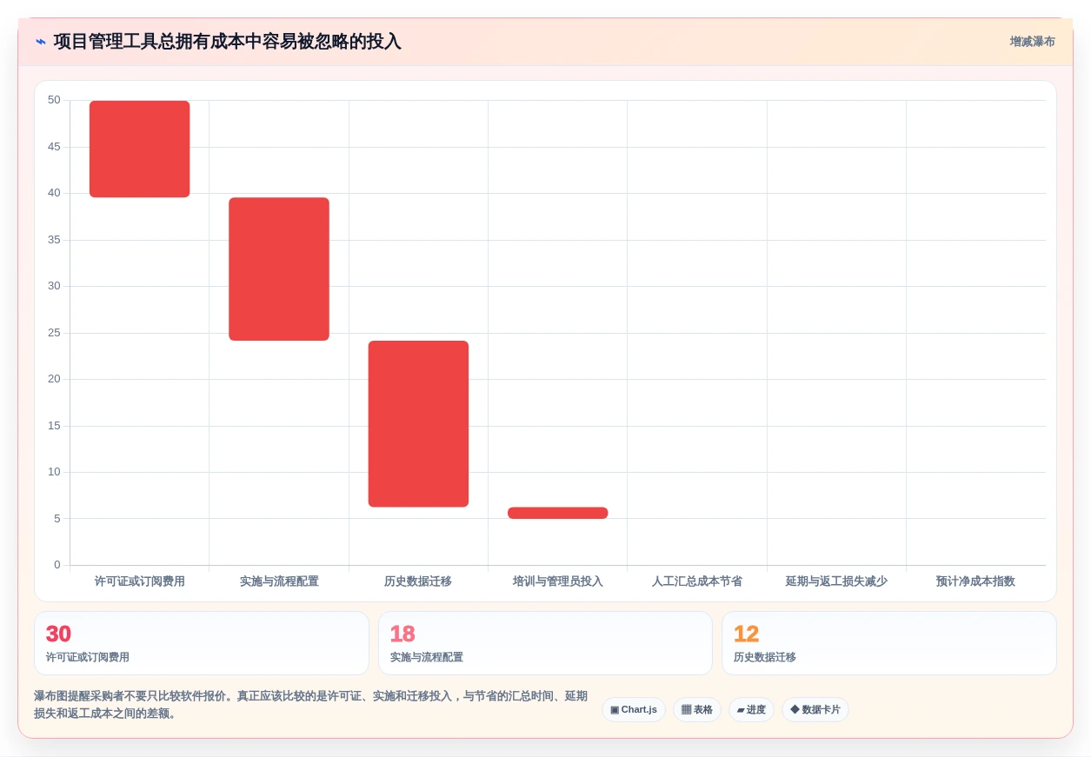1091x757 pixels.
Task: Click the red 许可证或订阅费用 waterfall bar
Action: [x=139, y=149]
